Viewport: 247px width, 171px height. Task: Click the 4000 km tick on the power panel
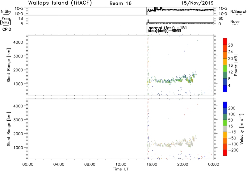(x=18, y=42)
